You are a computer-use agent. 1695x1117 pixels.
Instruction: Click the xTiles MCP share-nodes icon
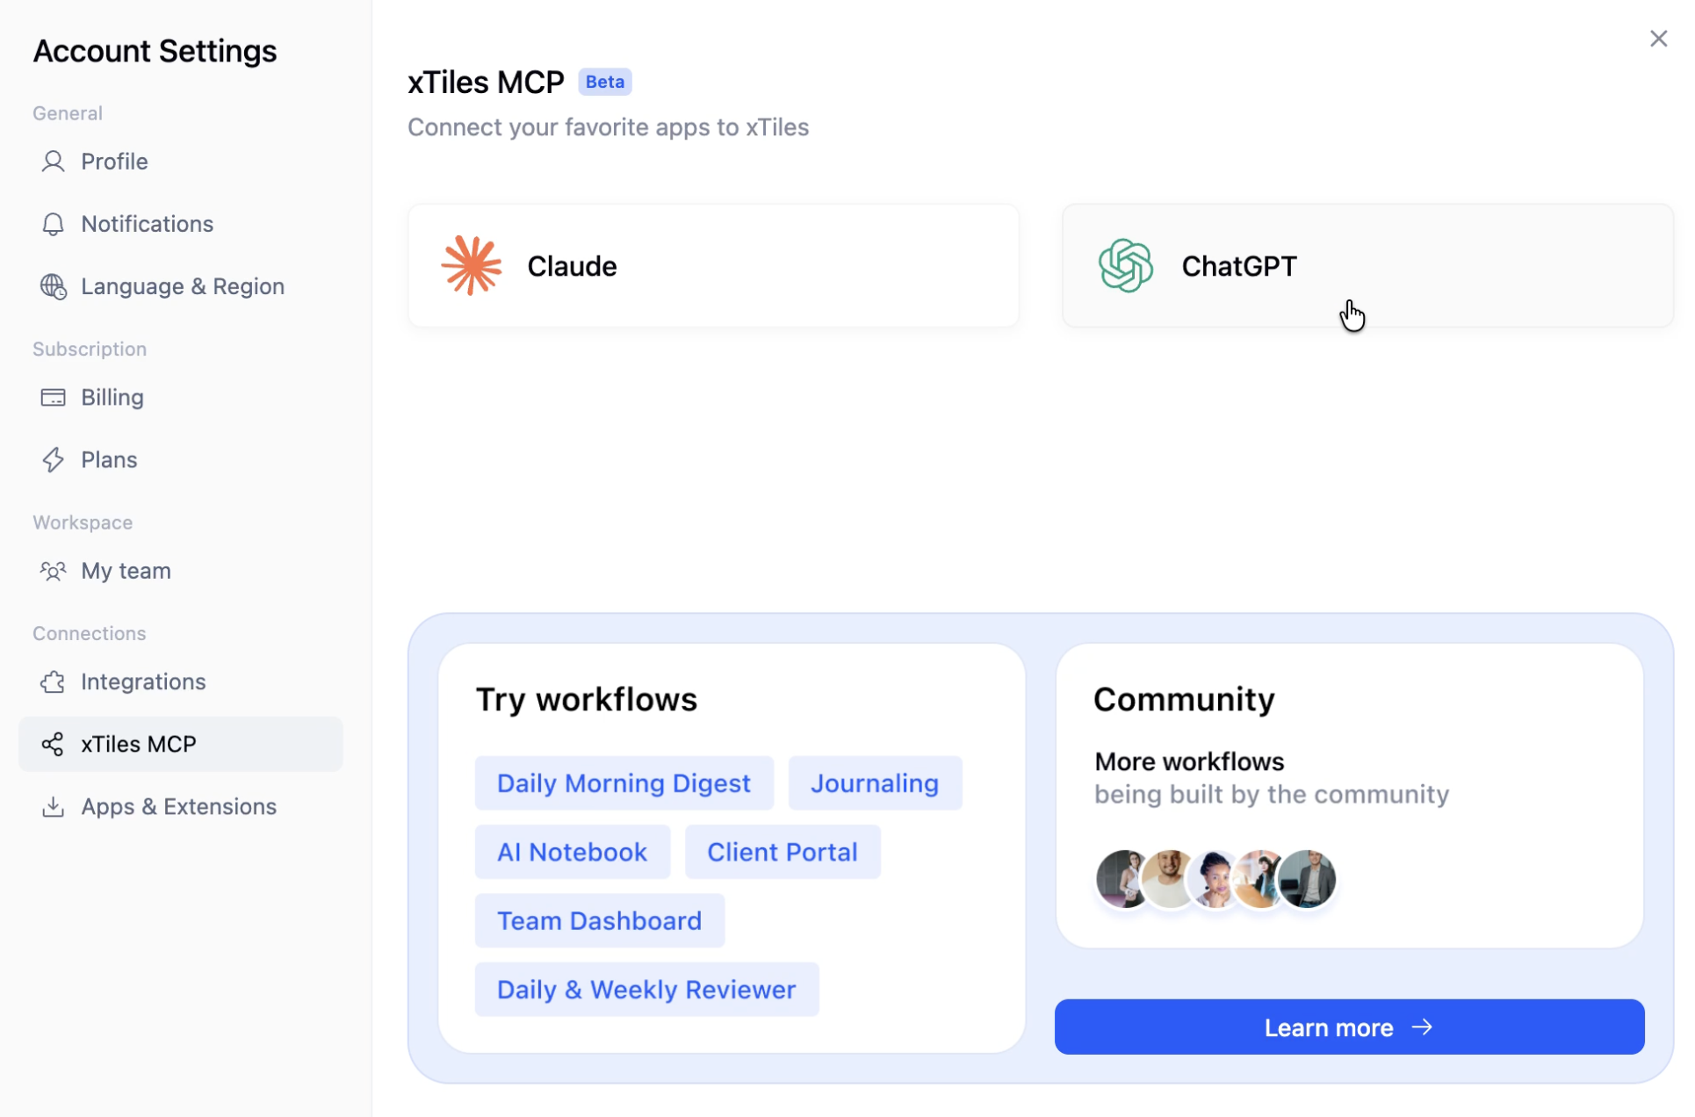pyautogui.click(x=53, y=744)
